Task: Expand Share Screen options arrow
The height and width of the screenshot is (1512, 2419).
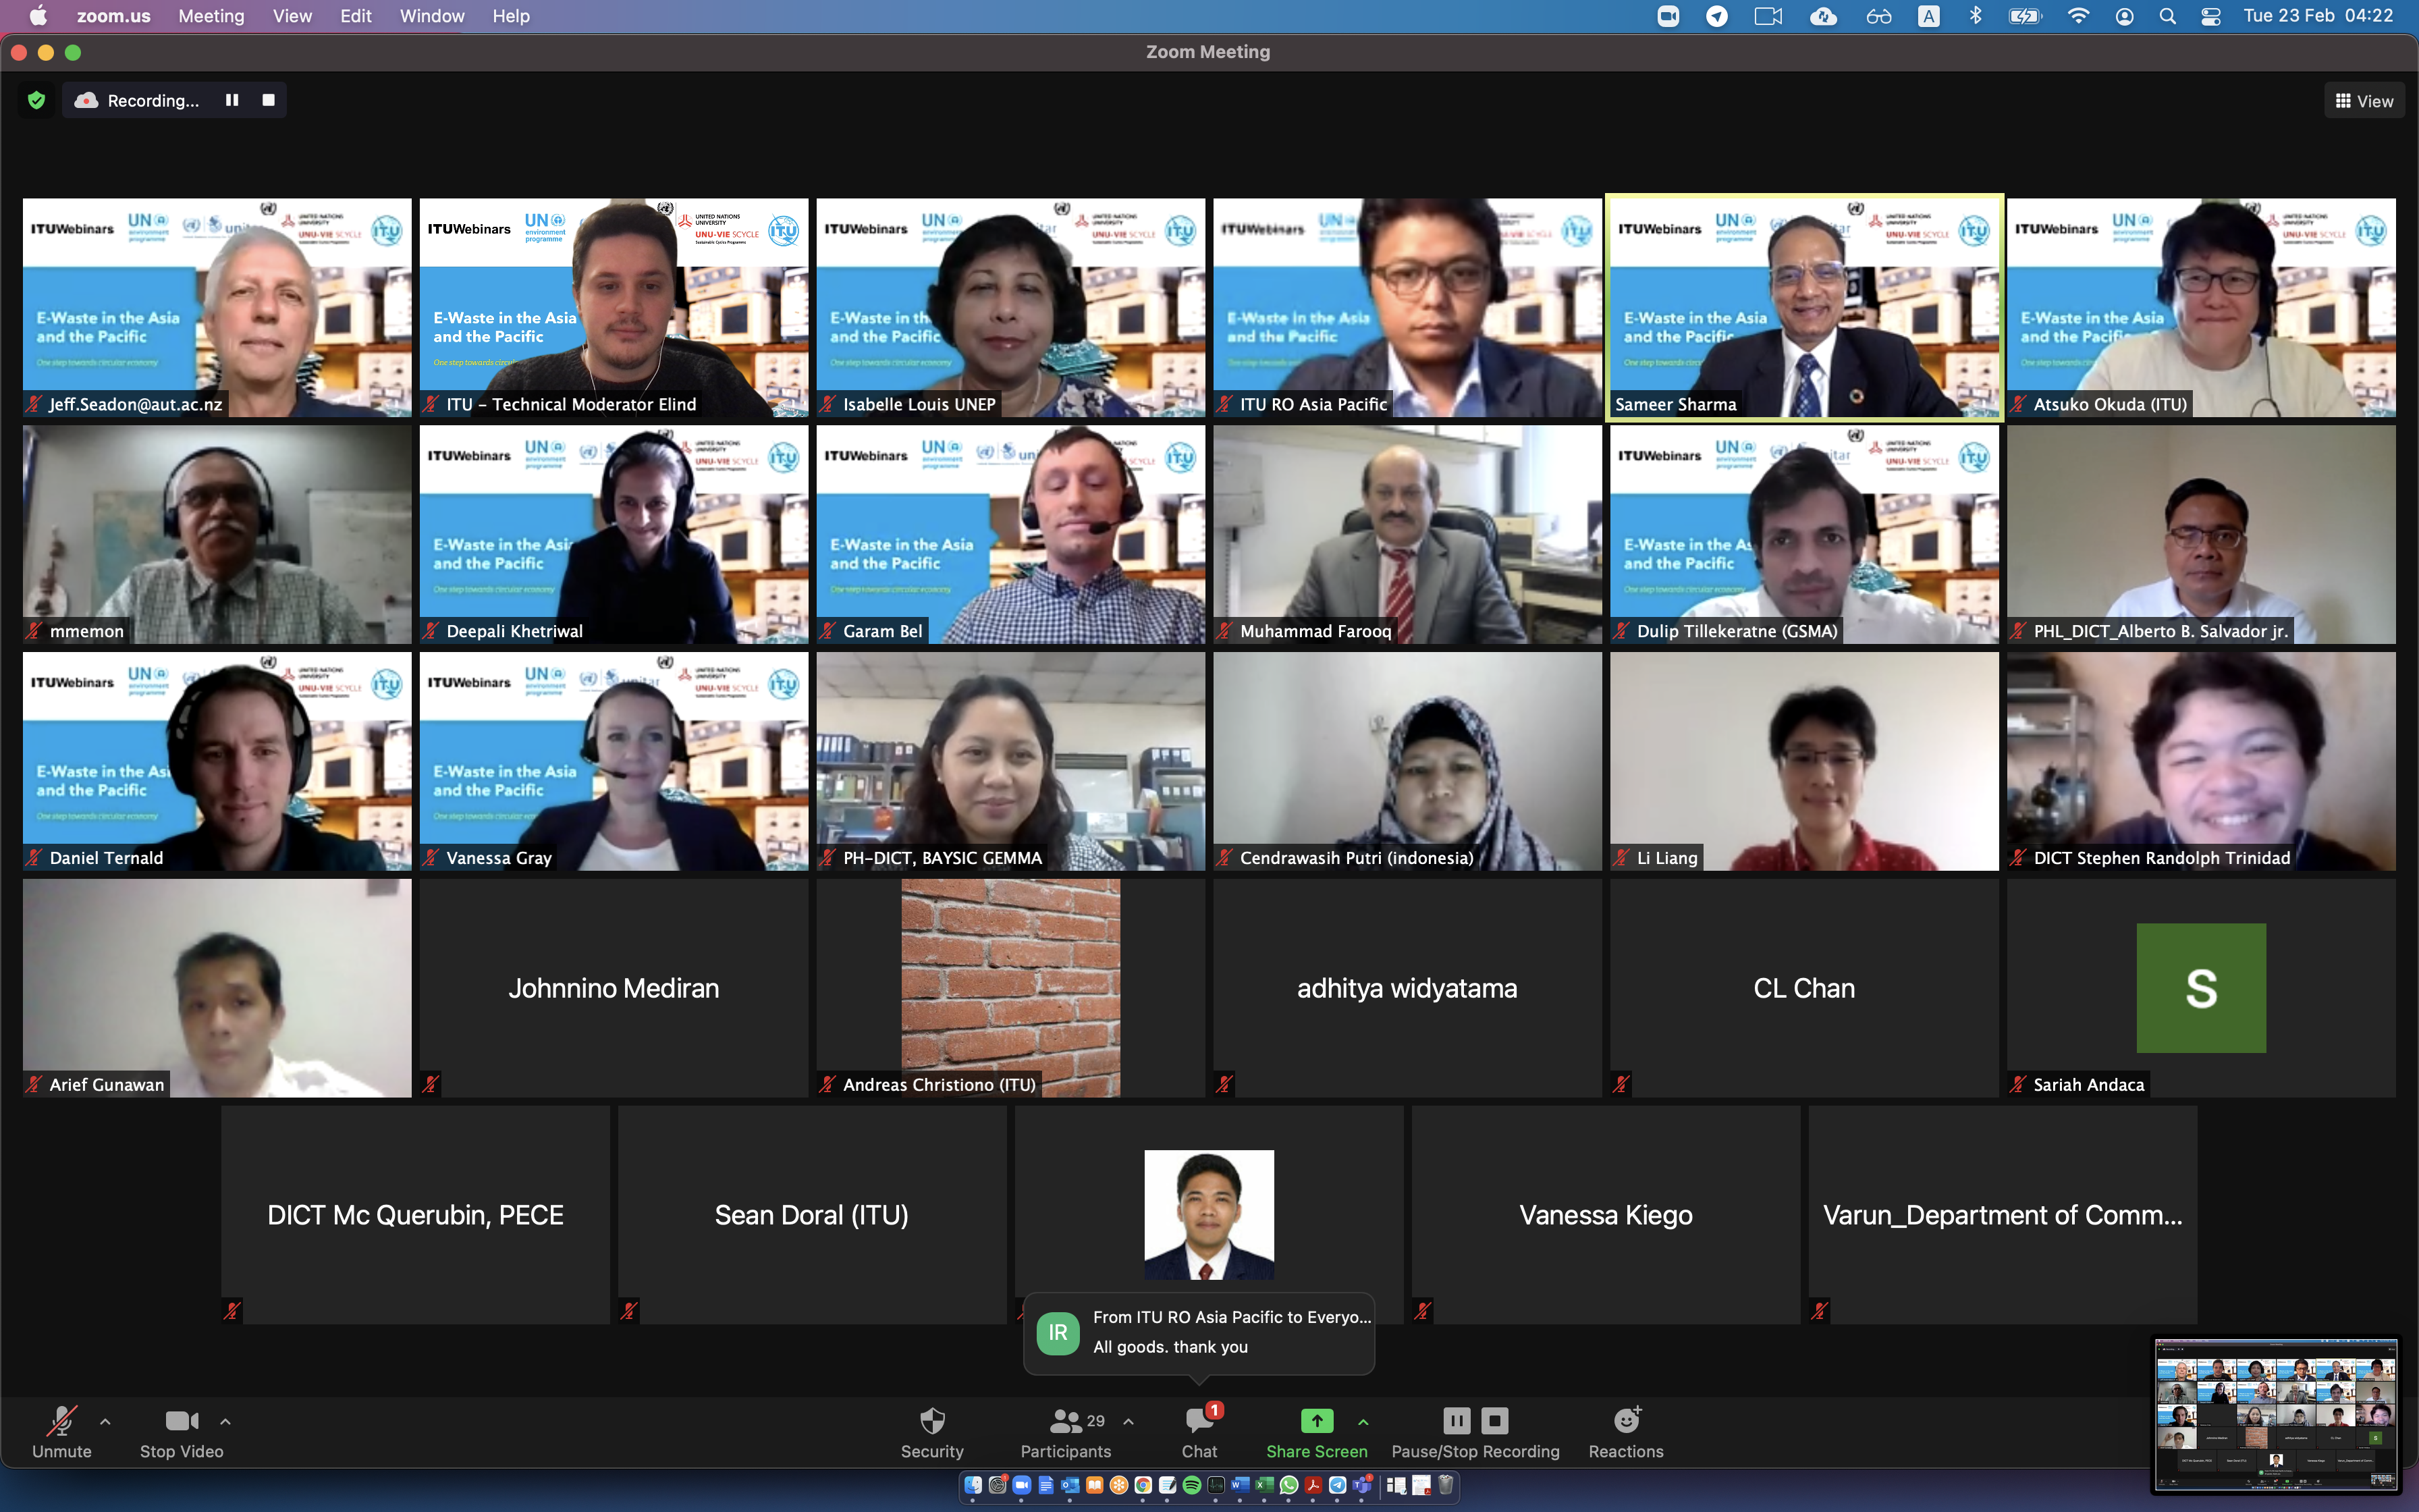Action: pos(1363,1421)
